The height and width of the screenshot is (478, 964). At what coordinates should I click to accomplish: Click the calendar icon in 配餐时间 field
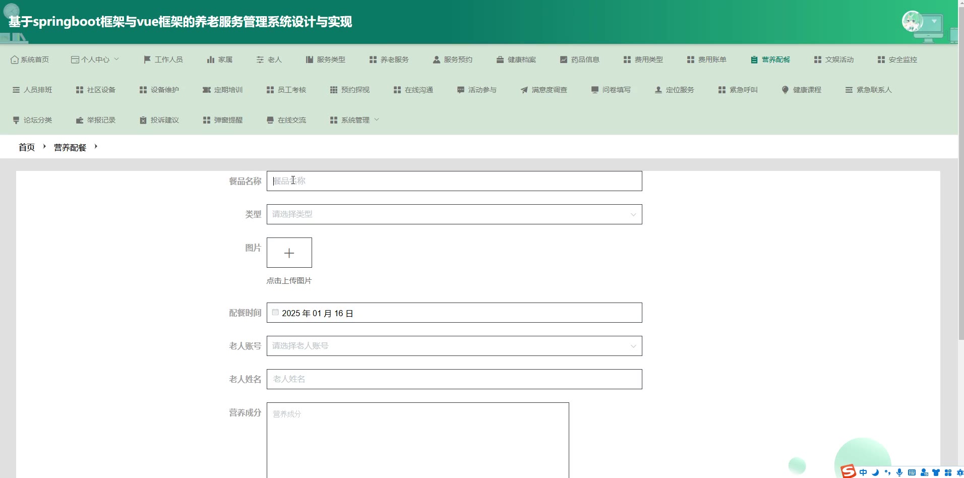coord(275,313)
